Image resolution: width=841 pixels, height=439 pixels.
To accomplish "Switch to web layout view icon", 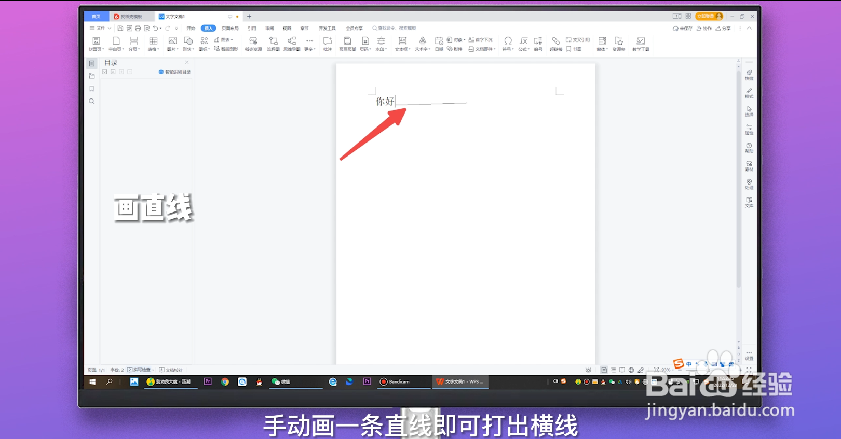I will 631,370.
